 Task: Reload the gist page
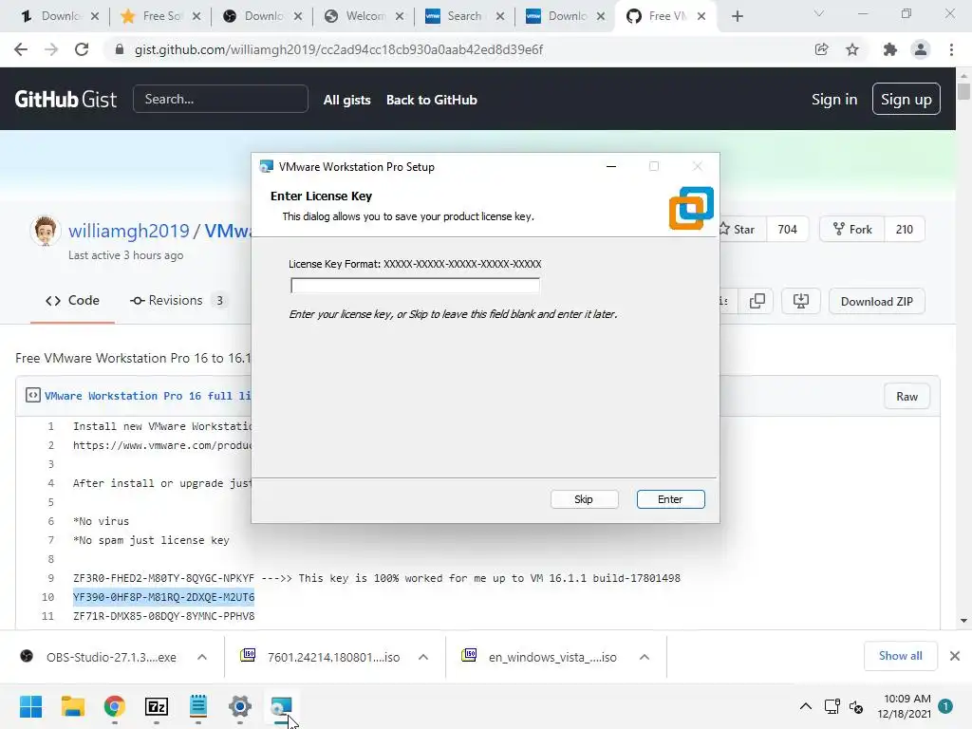click(x=82, y=49)
